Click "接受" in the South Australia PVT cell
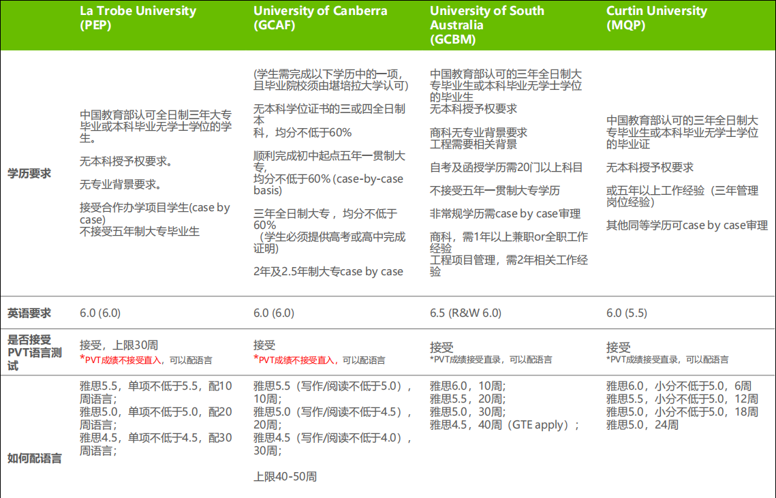 point(441,347)
